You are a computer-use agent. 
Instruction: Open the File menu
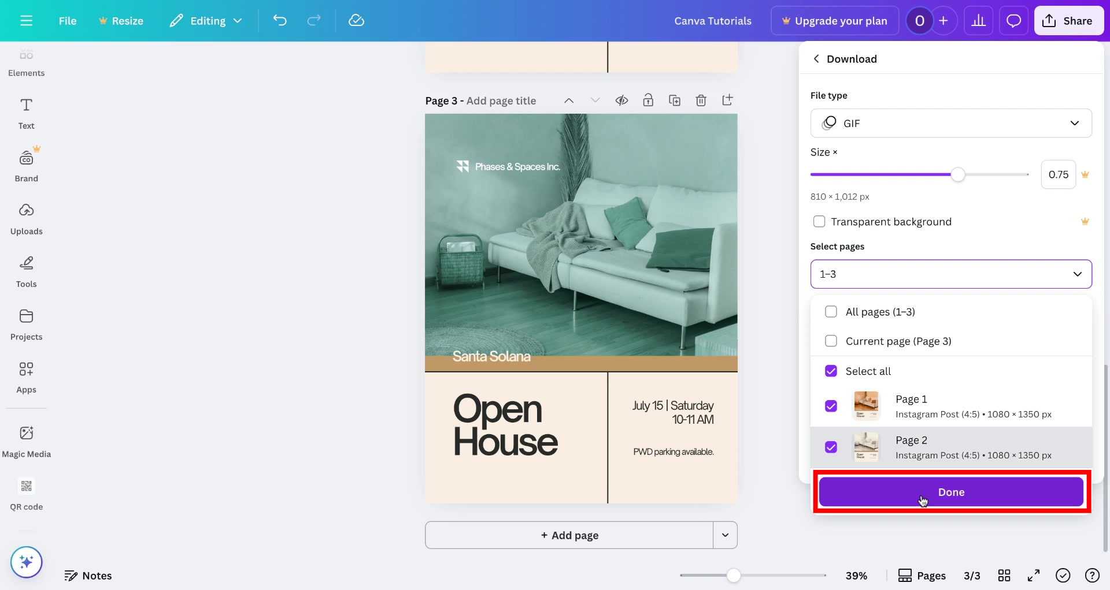pyautogui.click(x=67, y=20)
